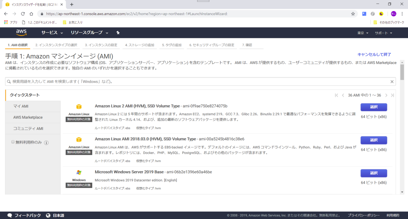The image size is (408, 219).
Task: Click the Amazon Linux 2 AMI box icon
Action: pyautogui.click(x=79, y=107)
